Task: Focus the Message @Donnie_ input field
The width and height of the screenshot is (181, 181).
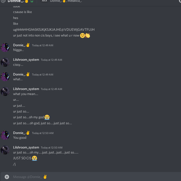Action: (x=95, y=177)
